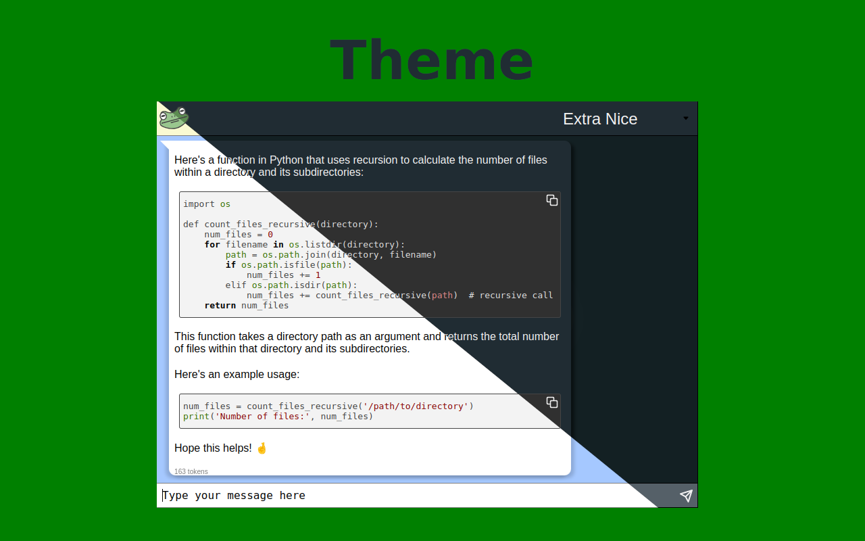Screen dimensions: 865x541
Task: Click the Hope this helps! text
Action: [221, 448]
